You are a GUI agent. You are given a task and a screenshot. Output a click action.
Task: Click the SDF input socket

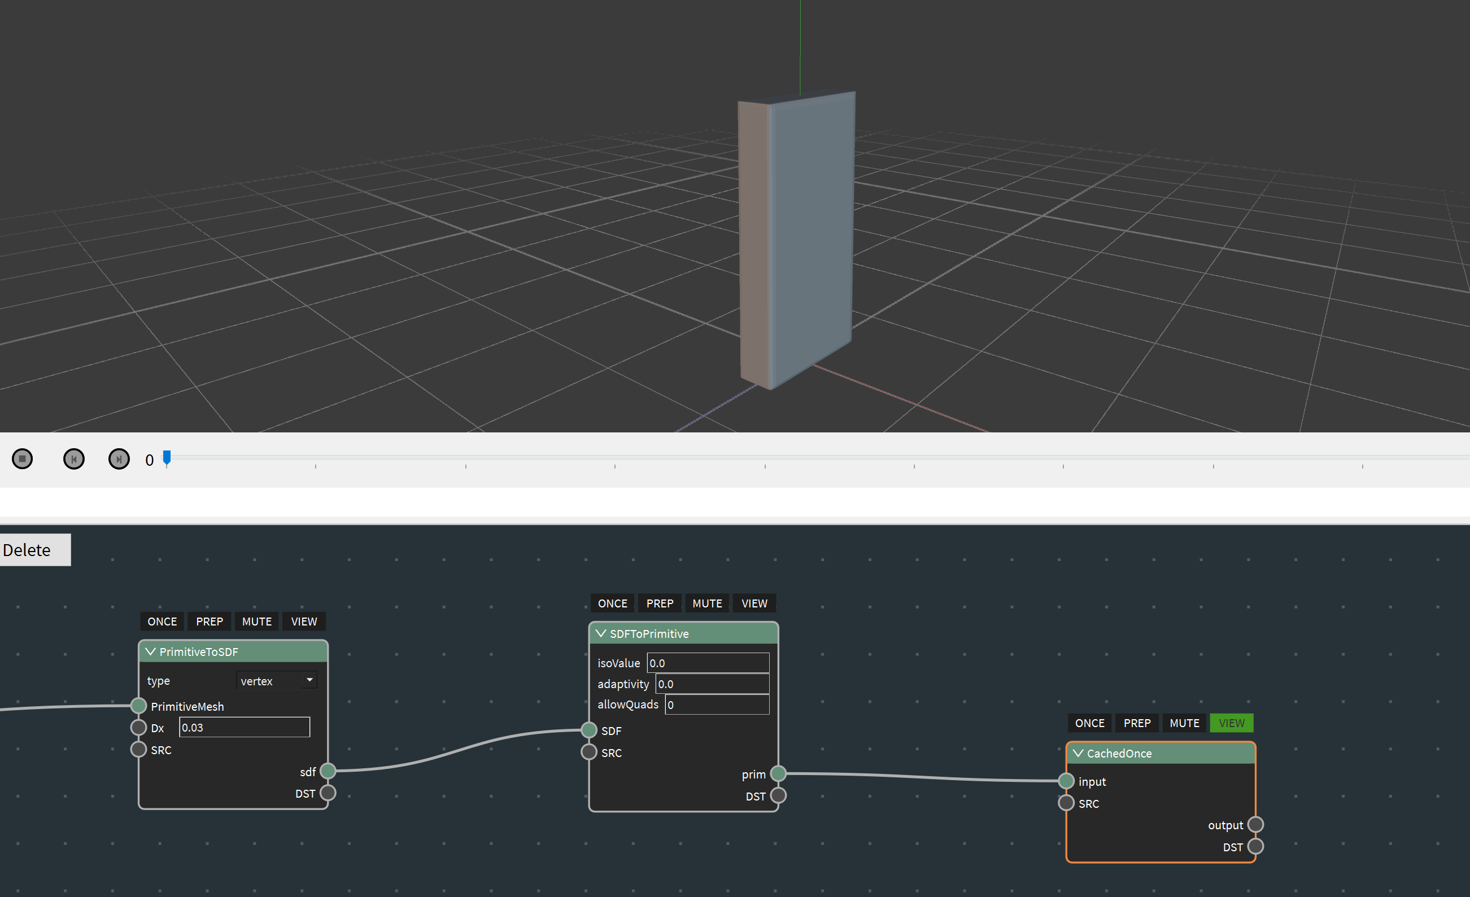coord(589,730)
